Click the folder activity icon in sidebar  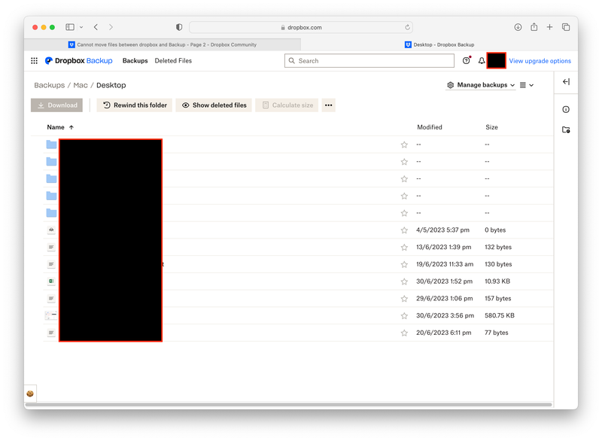click(566, 130)
